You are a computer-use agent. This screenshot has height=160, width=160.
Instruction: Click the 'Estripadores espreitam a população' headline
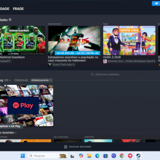pyautogui.click(x=73, y=59)
